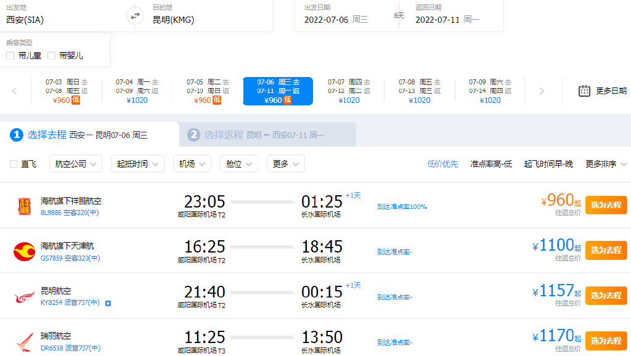Click the Kunming Airlines logo
The height and width of the screenshot is (356, 631).
point(24,297)
